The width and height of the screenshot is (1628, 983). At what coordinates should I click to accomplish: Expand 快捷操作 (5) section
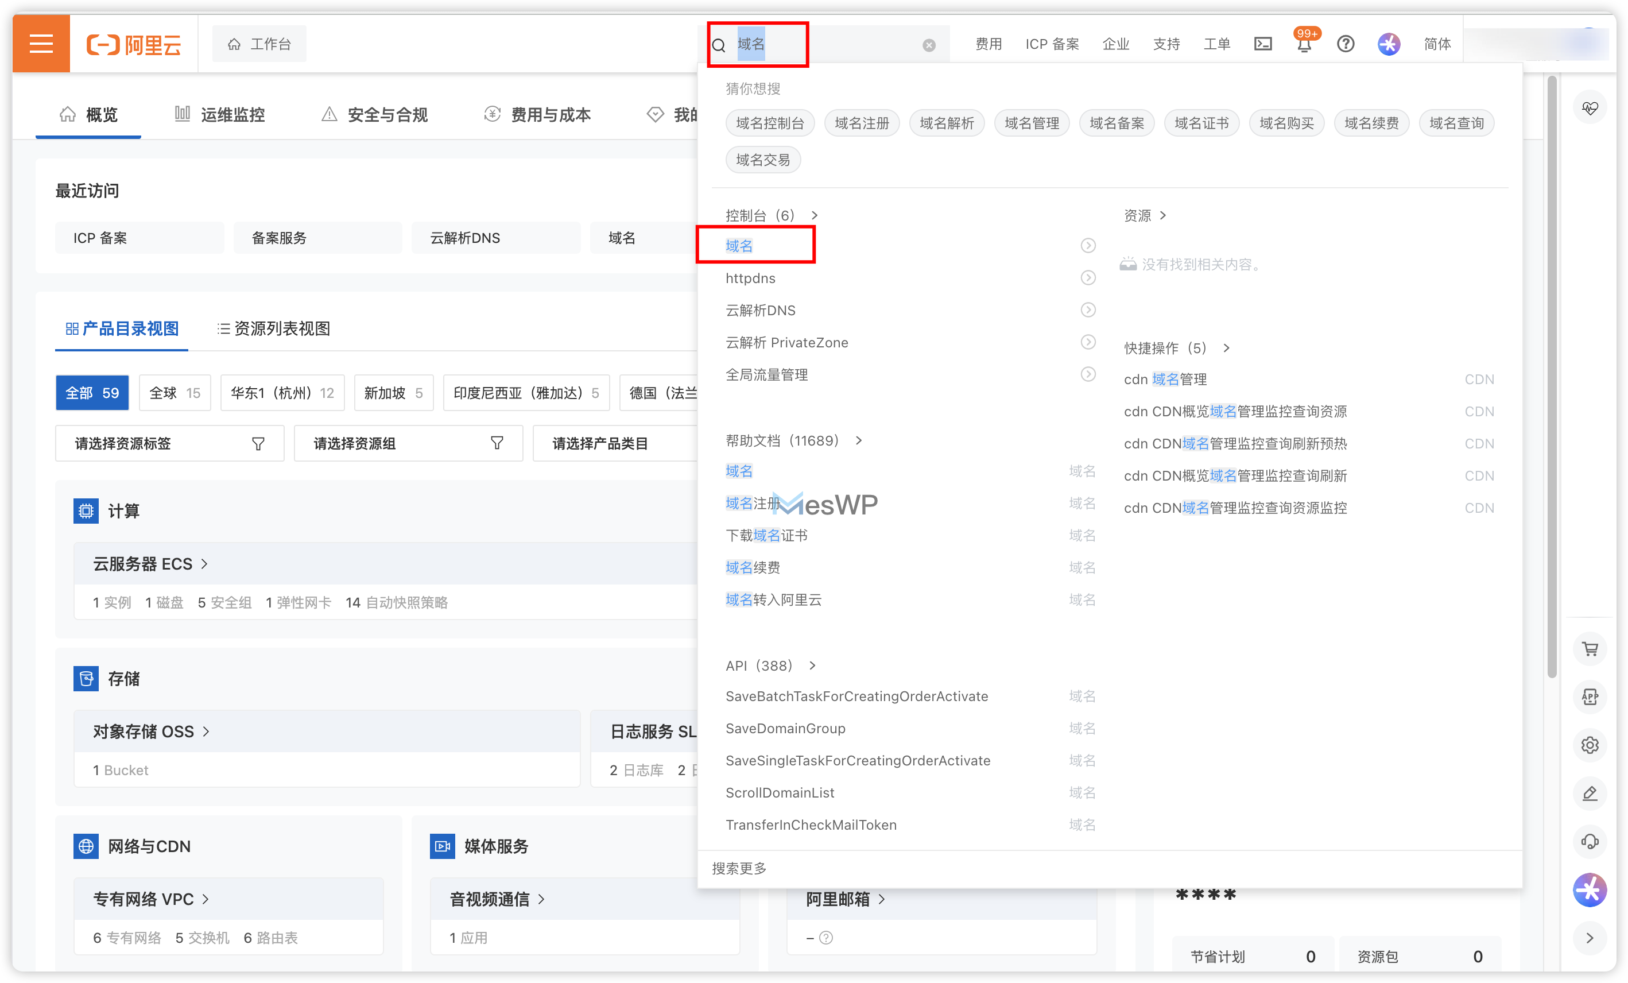[1176, 348]
